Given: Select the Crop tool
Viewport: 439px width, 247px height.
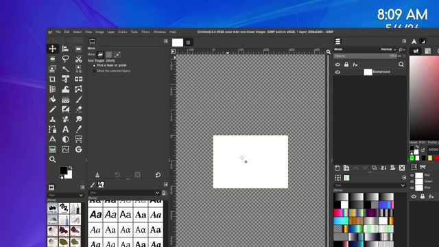Looking at the screenshot, I should click(52, 79).
